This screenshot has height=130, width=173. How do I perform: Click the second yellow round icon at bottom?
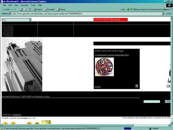click(13, 123)
